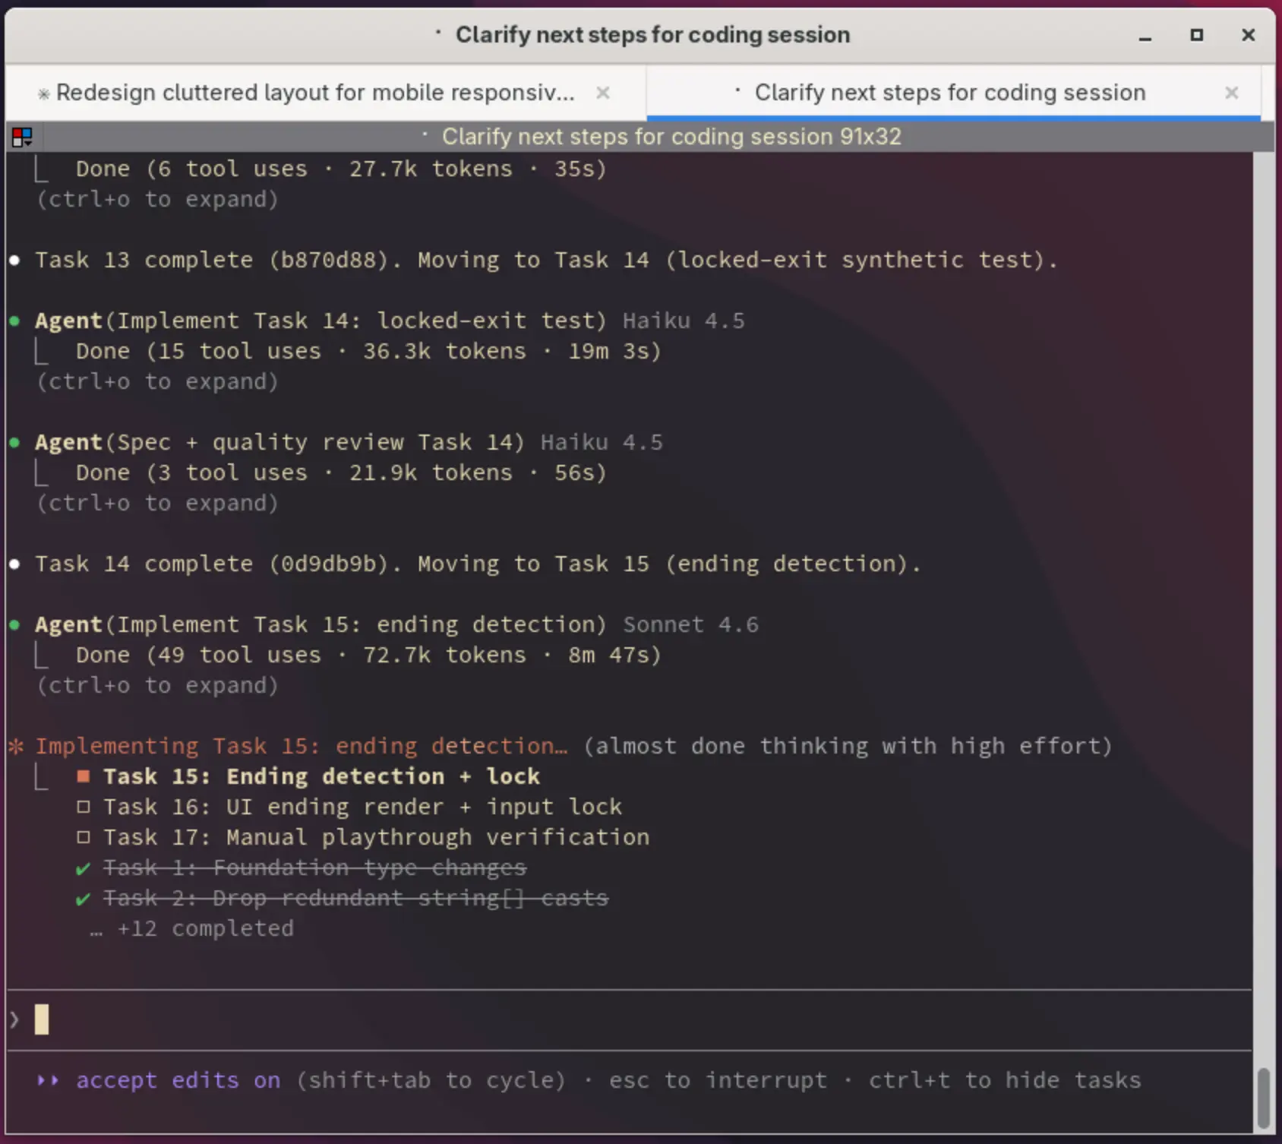1282x1144 pixels.
Task: Maximize the terminal window
Action: click(x=1197, y=35)
